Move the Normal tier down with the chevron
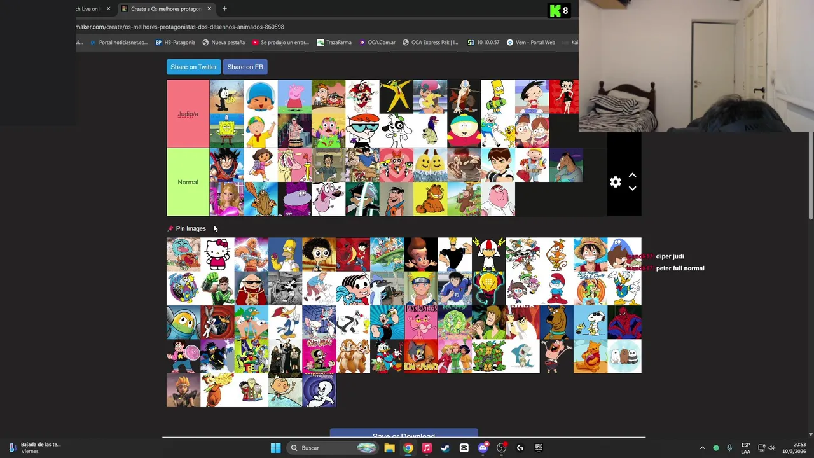This screenshot has height=458, width=814. pos(632,188)
